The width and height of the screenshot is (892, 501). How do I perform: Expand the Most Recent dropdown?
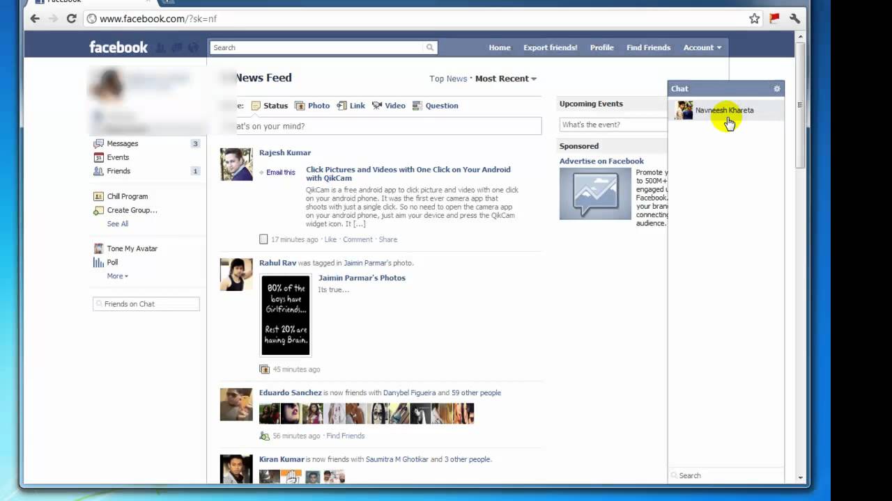pyautogui.click(x=506, y=79)
